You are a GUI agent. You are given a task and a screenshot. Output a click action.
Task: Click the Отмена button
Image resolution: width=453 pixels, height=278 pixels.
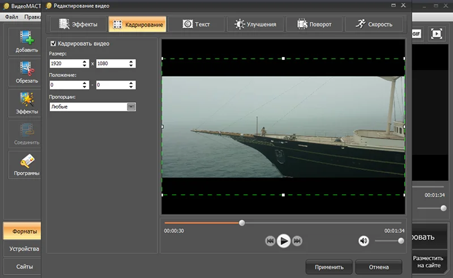click(379, 267)
